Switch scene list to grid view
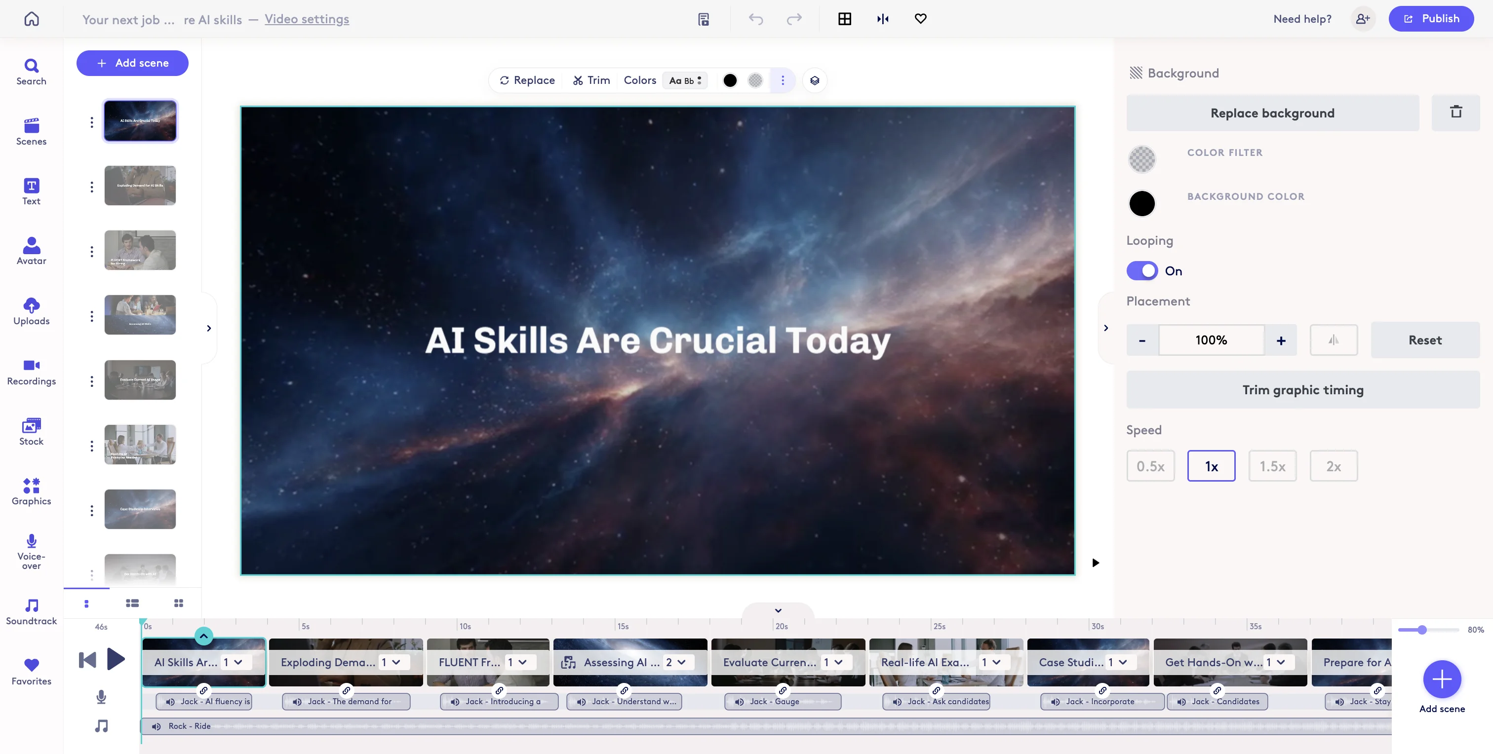 [x=179, y=603]
